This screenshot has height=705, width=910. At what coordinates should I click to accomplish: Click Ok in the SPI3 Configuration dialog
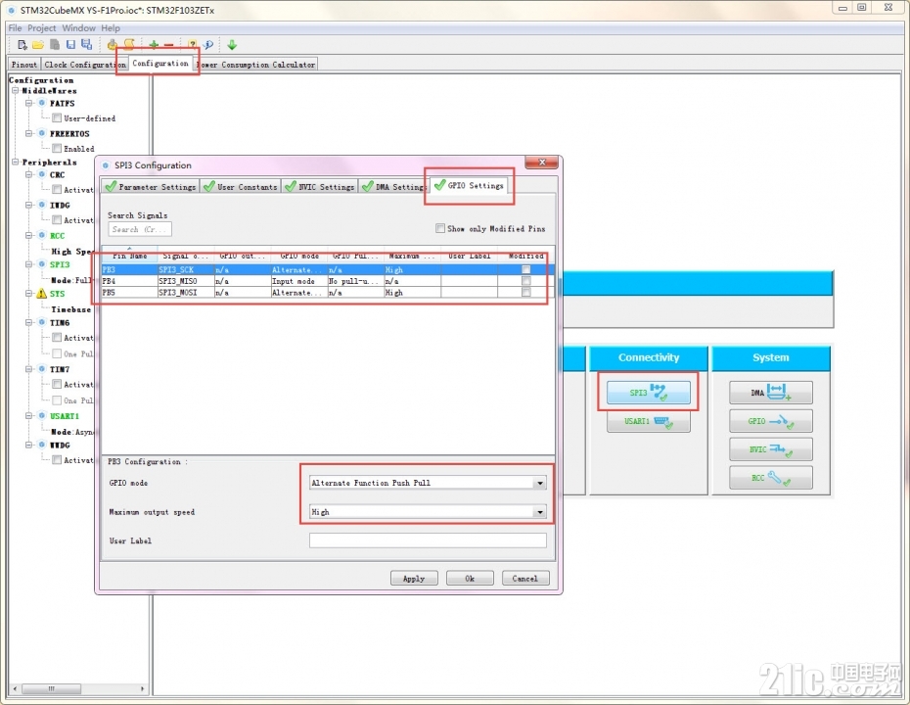(x=470, y=579)
